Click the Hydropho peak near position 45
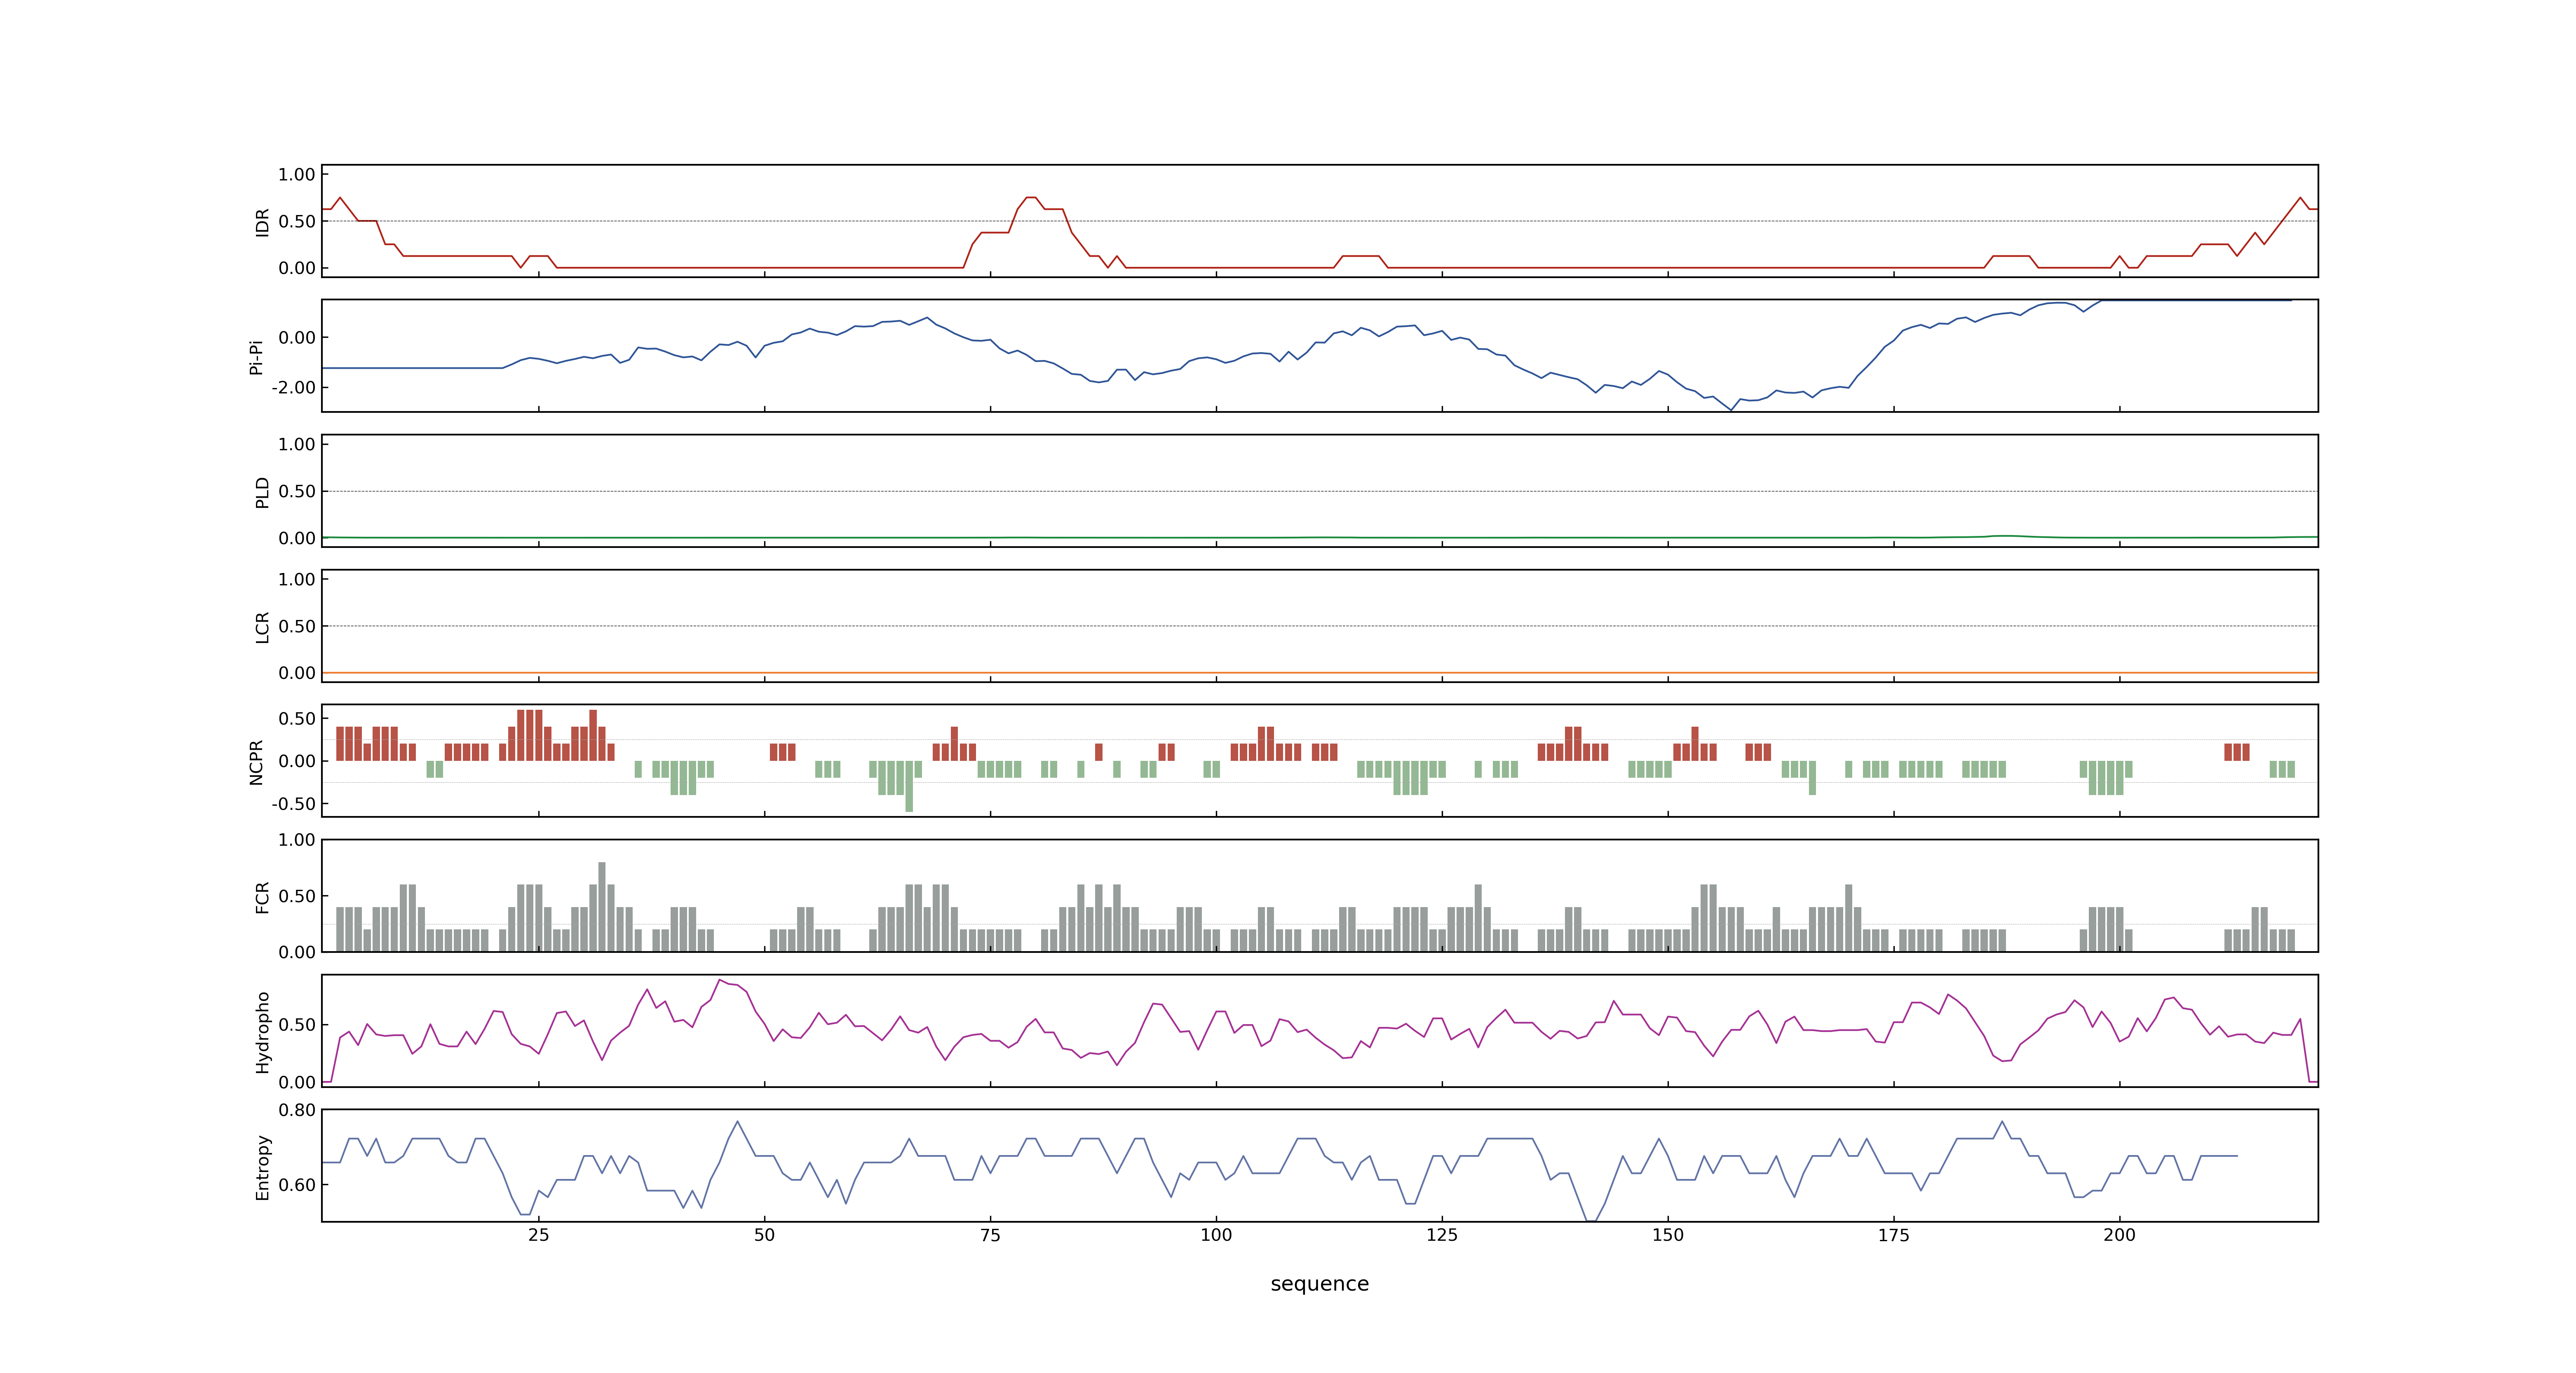Viewport: 2576px width, 1373px height. coord(720,980)
